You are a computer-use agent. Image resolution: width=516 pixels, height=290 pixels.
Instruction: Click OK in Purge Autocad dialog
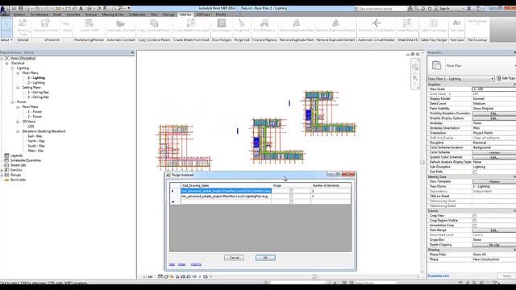point(265,258)
